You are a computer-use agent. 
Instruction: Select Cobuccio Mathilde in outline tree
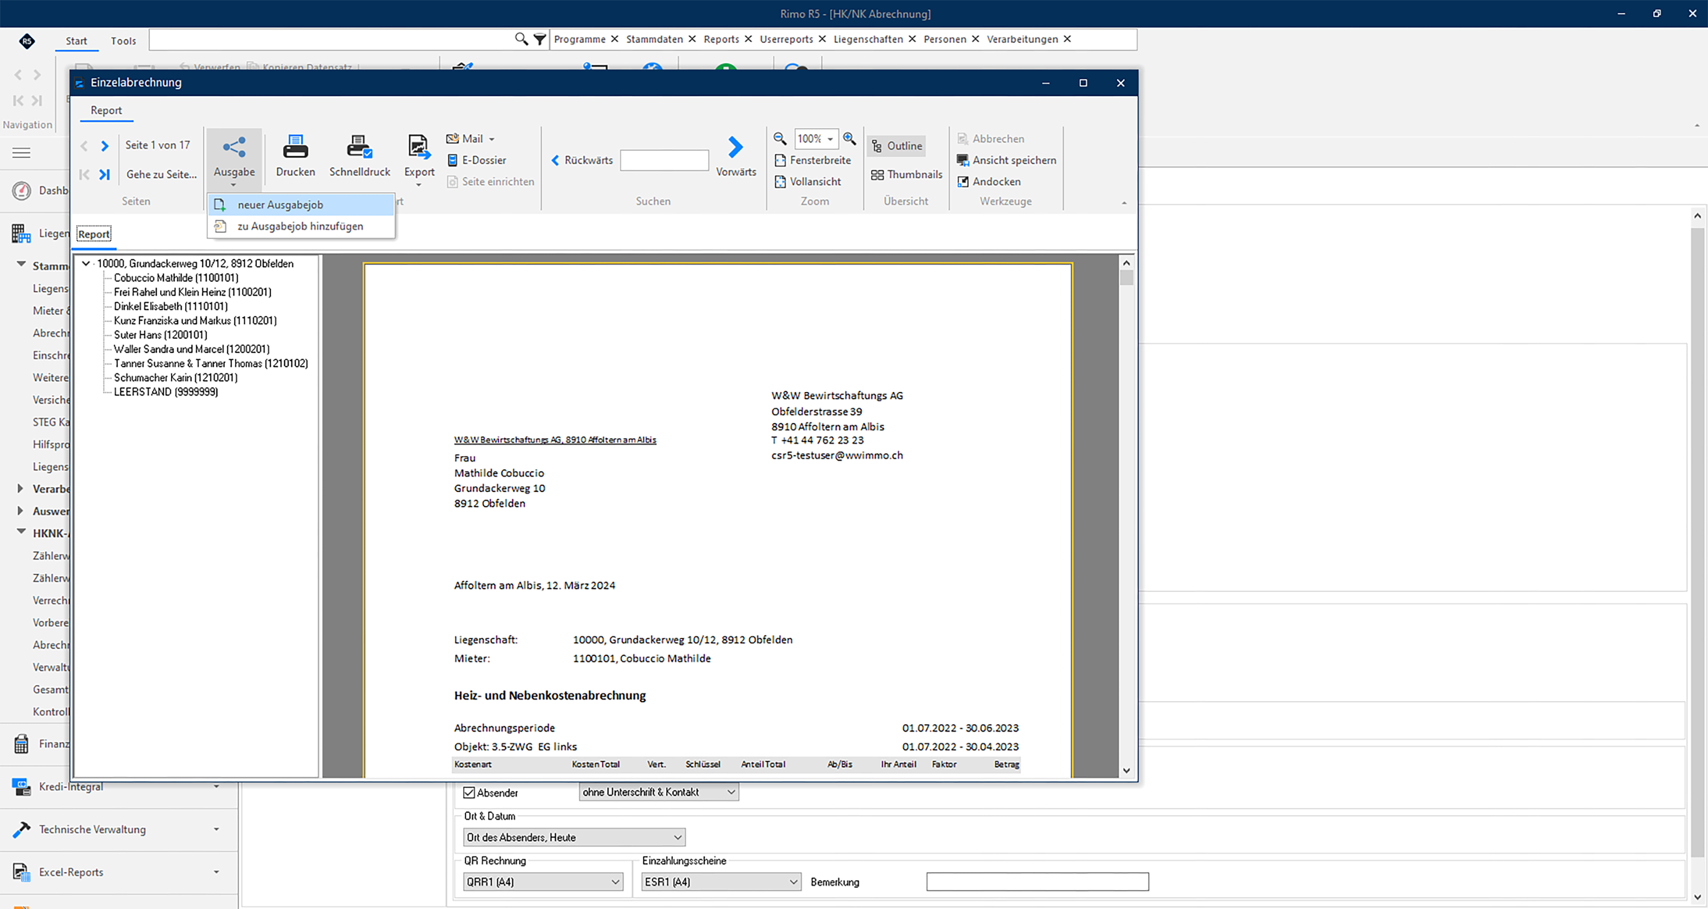176,278
